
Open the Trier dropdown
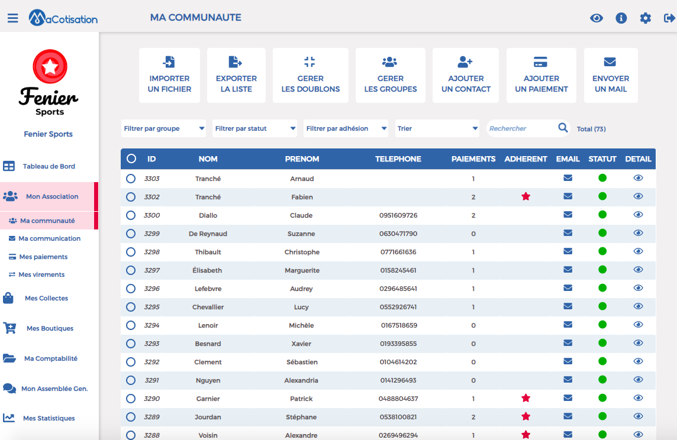point(437,128)
